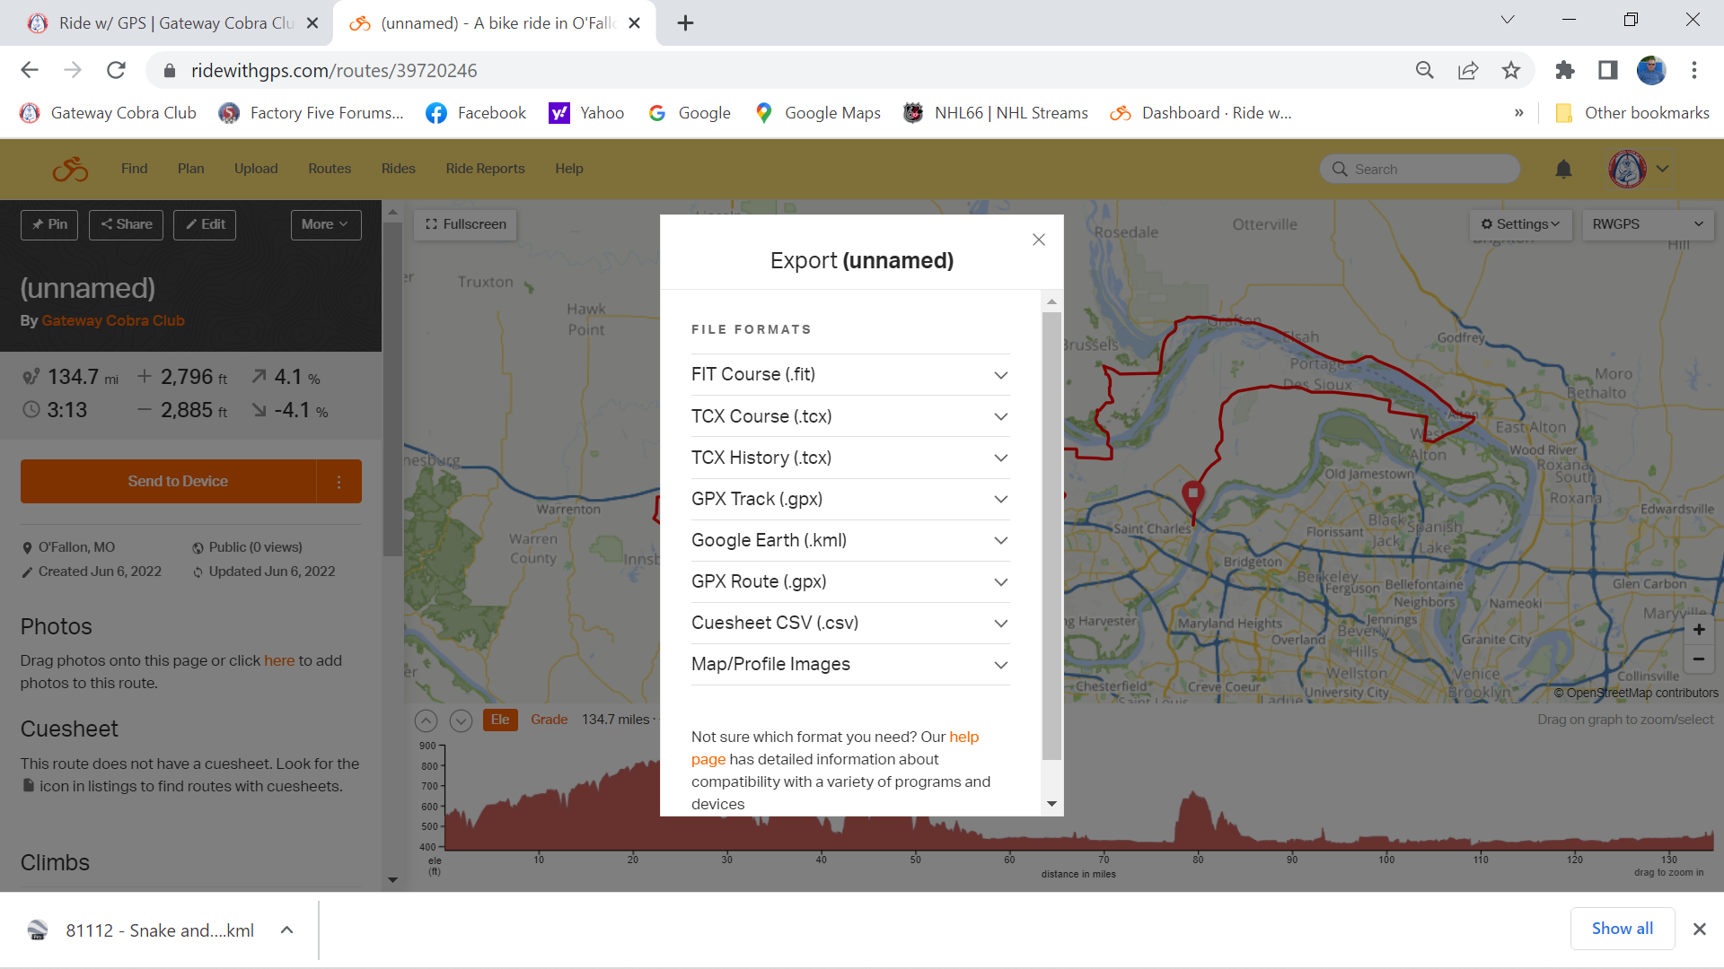Toggle the Grade graph view
The image size is (1724, 969).
click(x=549, y=720)
